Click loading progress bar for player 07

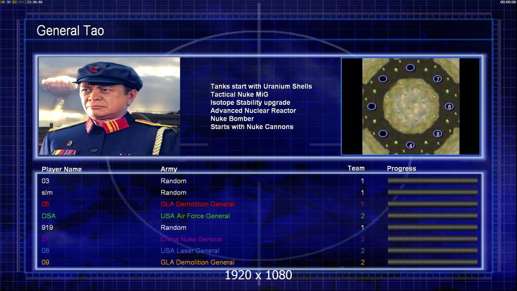[x=433, y=239]
